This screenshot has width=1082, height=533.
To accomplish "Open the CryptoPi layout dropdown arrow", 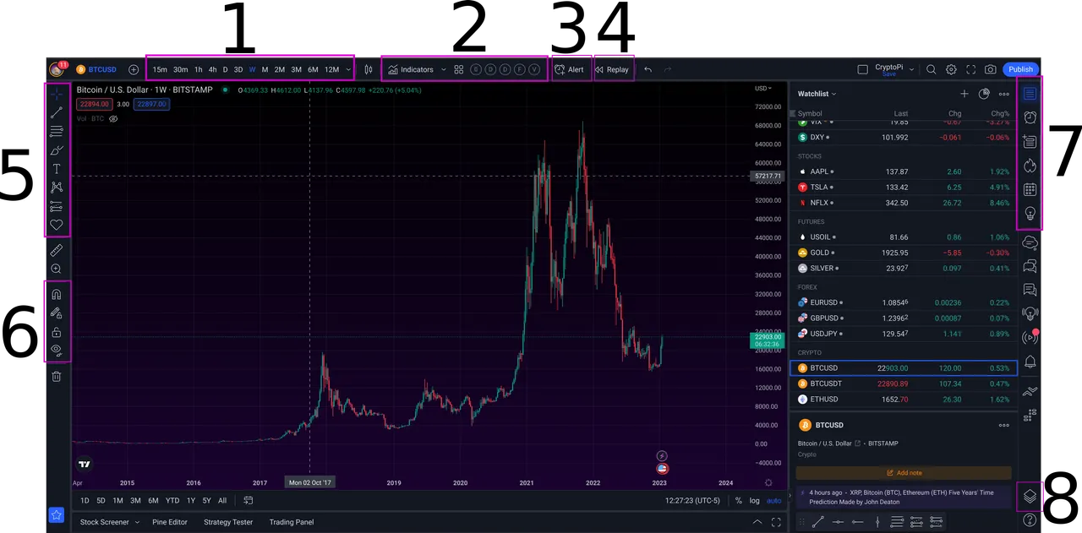I will 911,69.
